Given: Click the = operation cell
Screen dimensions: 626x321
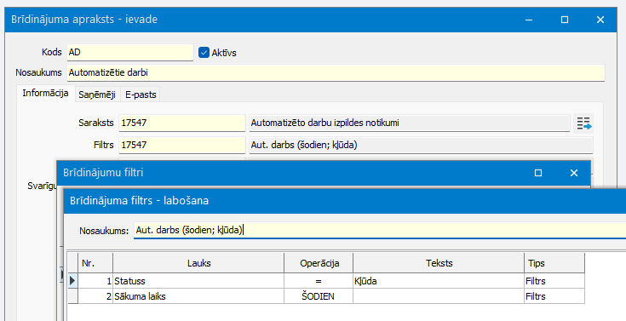Looking at the screenshot, I should tap(319, 281).
